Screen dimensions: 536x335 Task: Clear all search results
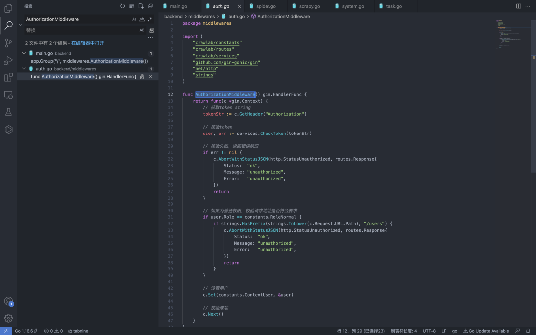pos(132,6)
